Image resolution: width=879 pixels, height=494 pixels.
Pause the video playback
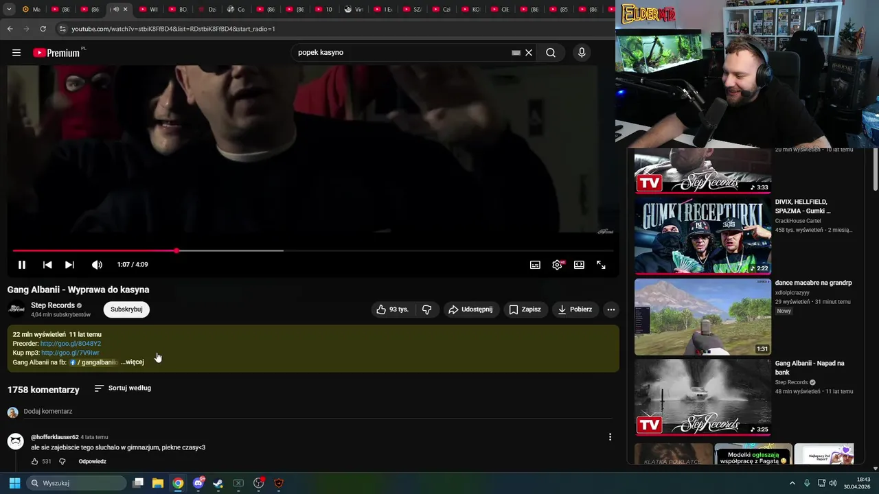(x=22, y=265)
